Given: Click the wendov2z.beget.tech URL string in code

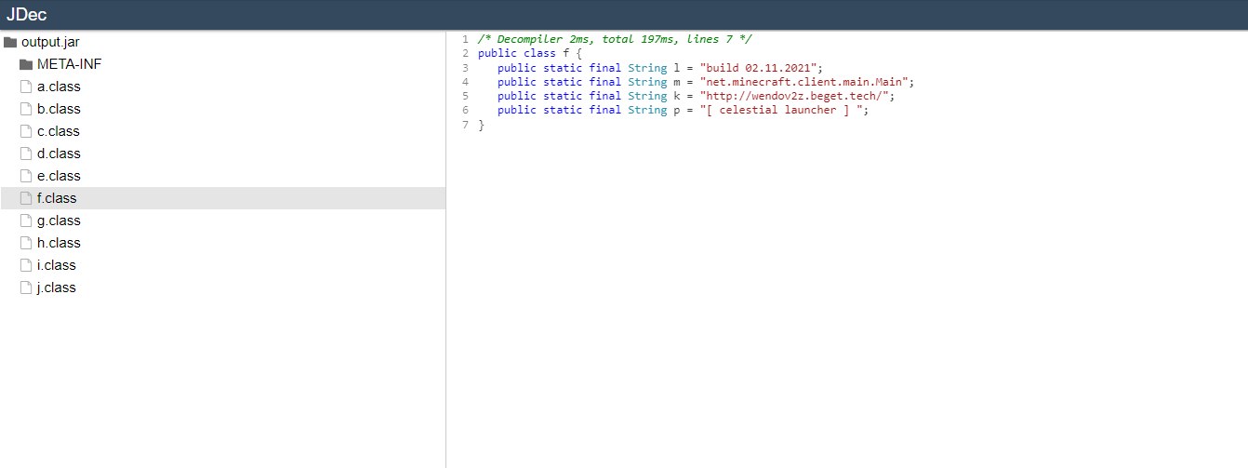Looking at the screenshot, I should point(797,96).
